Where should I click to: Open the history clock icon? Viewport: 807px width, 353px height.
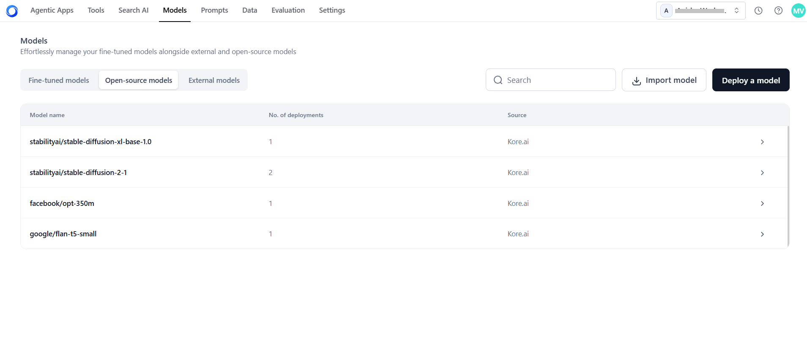[x=758, y=11]
